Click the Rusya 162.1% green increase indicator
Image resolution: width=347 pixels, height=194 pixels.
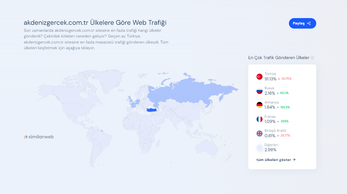pos(283,93)
